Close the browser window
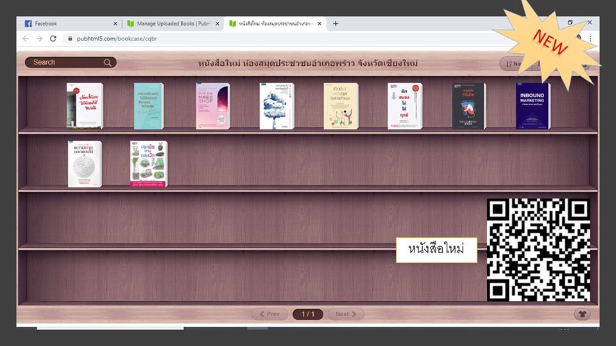The image size is (616, 346). 590,22
